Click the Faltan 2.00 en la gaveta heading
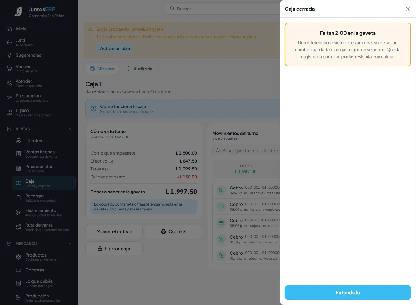This screenshot has height=305, width=416. point(348,33)
